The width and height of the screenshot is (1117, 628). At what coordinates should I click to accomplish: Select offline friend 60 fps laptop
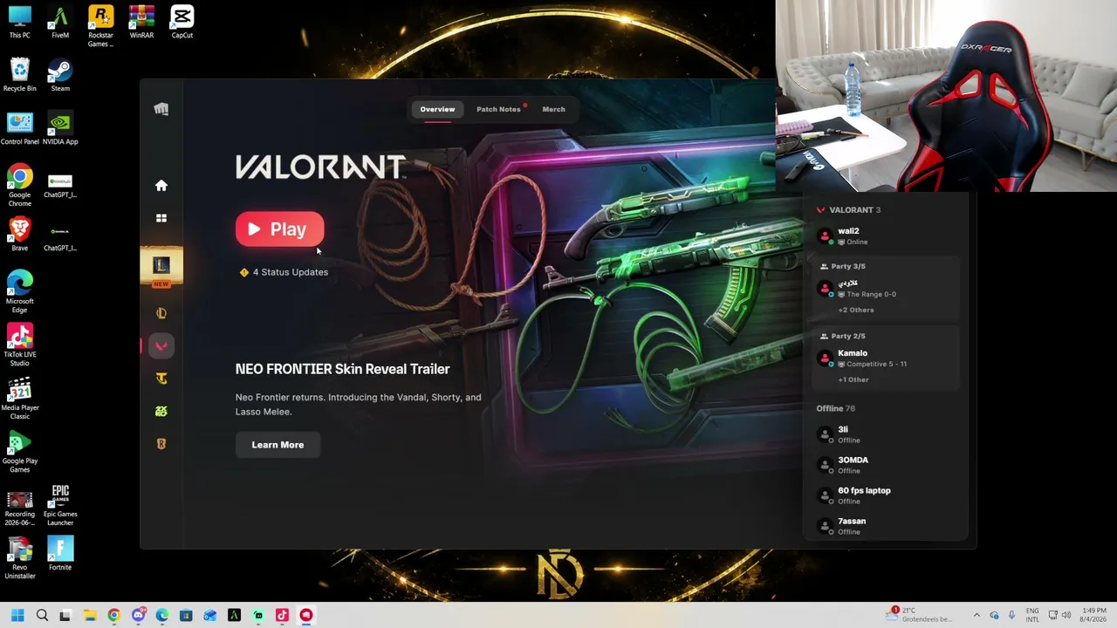click(885, 495)
